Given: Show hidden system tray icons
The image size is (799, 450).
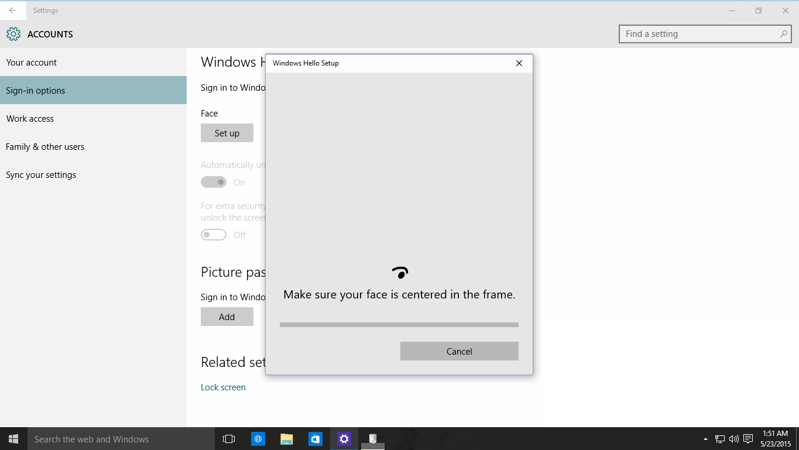Looking at the screenshot, I should tap(705, 439).
